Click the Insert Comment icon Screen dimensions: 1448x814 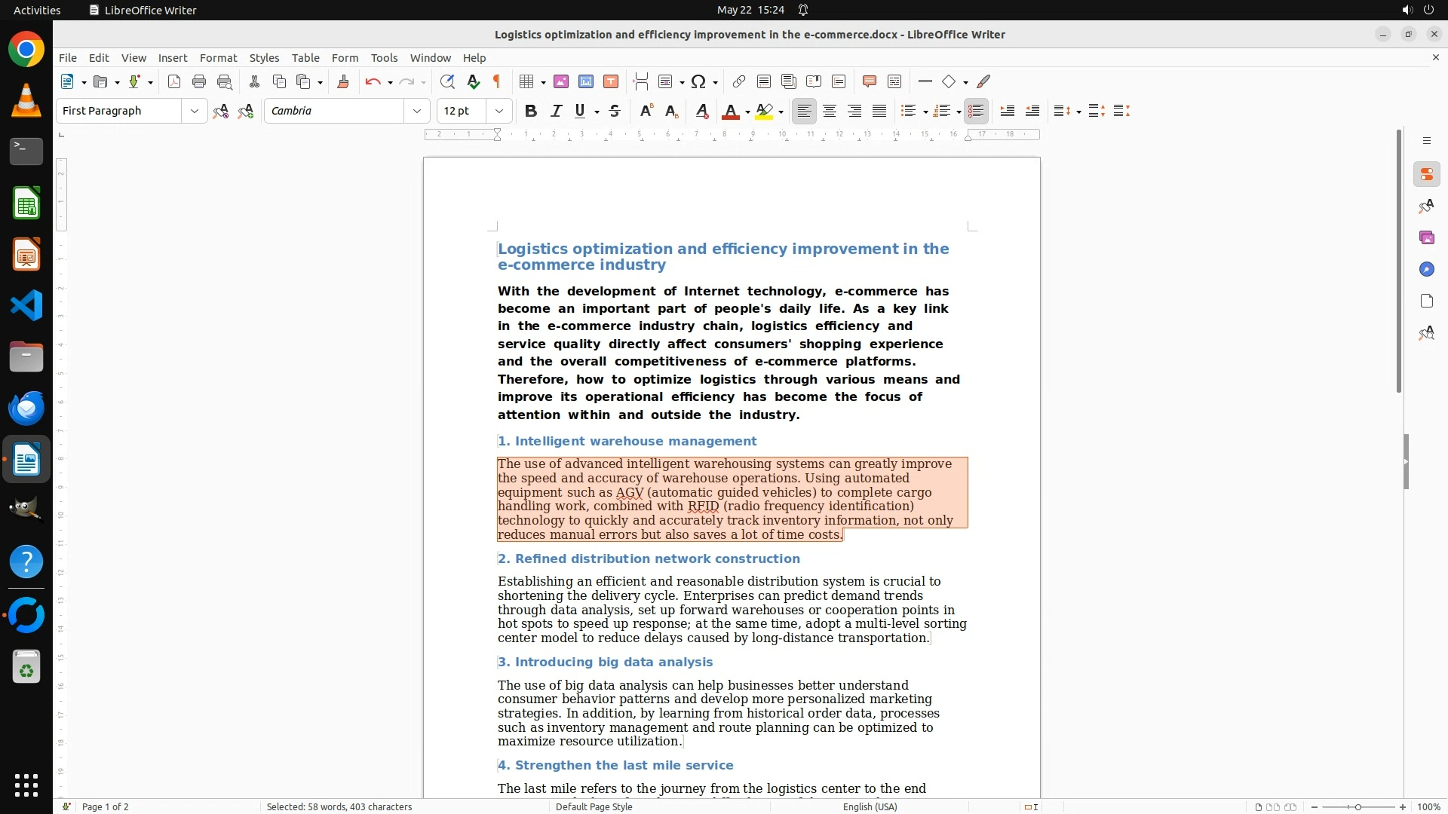click(869, 82)
